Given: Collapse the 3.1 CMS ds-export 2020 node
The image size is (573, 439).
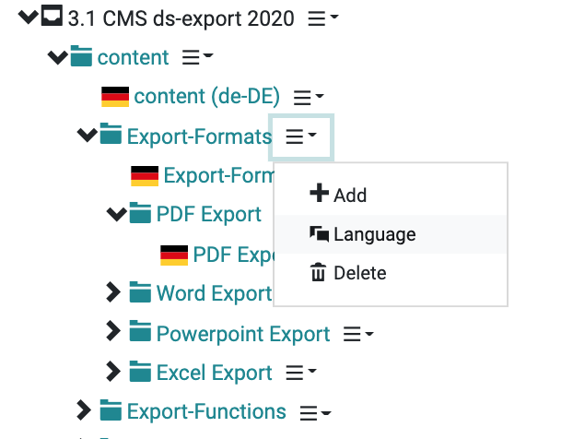Looking at the screenshot, I should pyautogui.click(x=29, y=17).
